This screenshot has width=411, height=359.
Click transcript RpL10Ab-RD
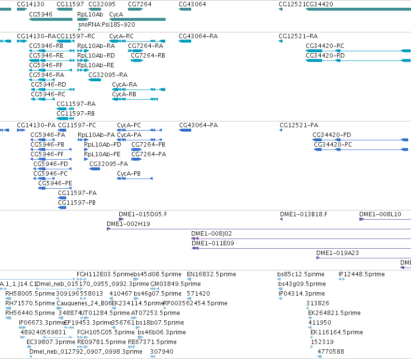[x=96, y=56]
